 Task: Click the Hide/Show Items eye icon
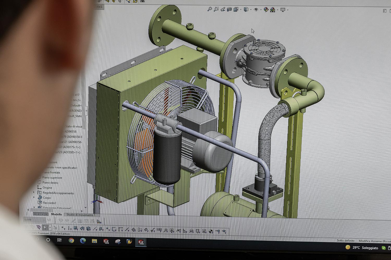click(x=256, y=10)
